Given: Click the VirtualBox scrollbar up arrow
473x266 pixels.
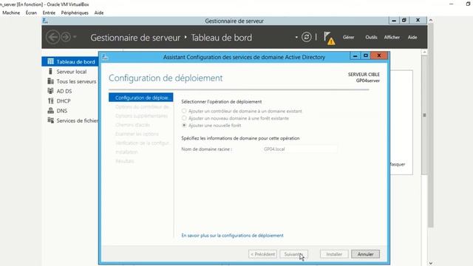Looking at the screenshot, I should 431,20.
